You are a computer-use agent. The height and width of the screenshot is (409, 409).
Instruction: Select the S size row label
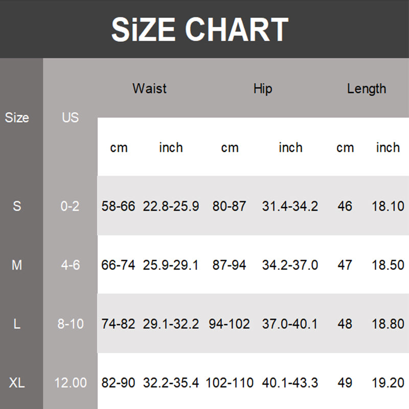click(17, 207)
